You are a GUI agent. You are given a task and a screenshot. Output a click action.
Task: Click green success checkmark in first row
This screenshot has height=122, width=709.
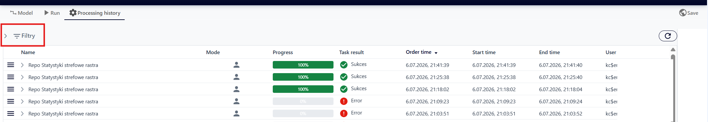click(x=344, y=65)
